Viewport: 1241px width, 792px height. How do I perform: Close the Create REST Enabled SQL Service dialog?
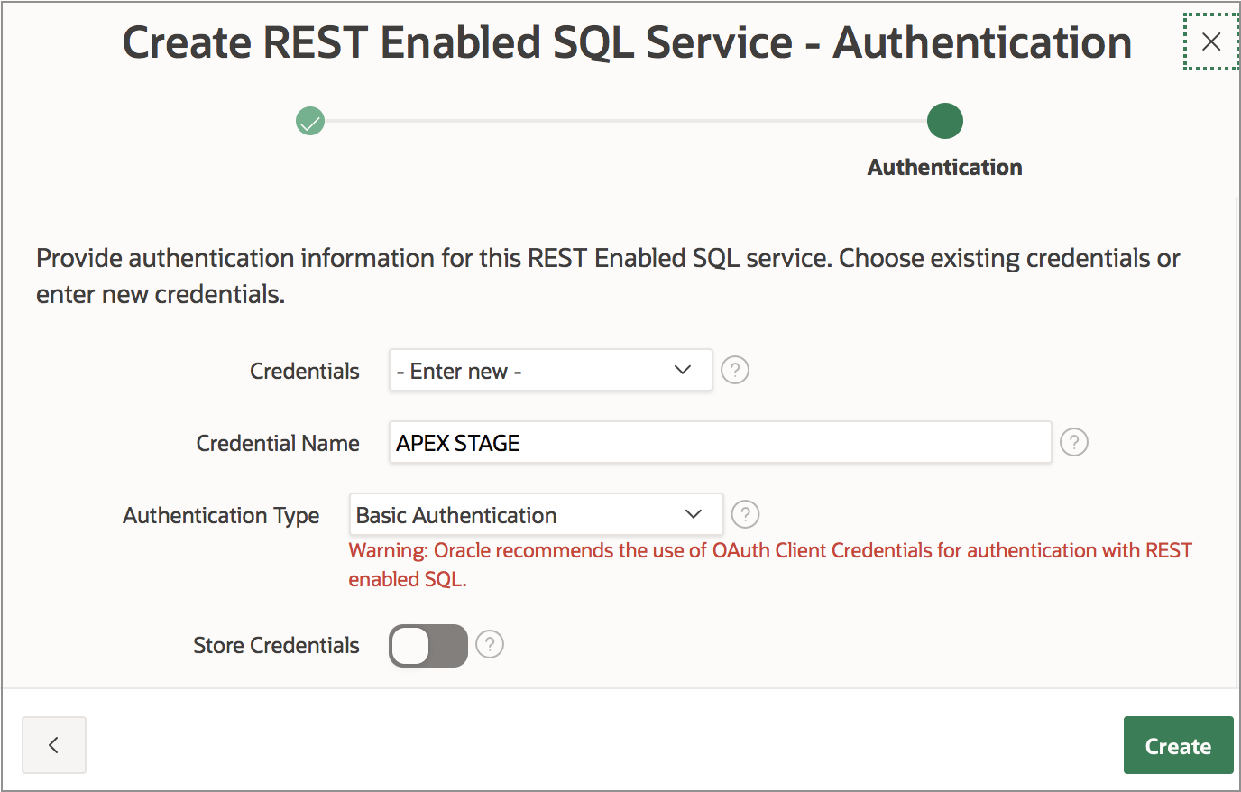(1211, 41)
